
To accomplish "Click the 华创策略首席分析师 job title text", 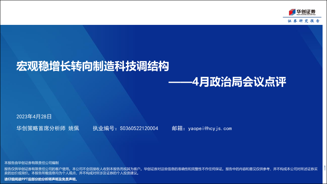I will [41, 128].
